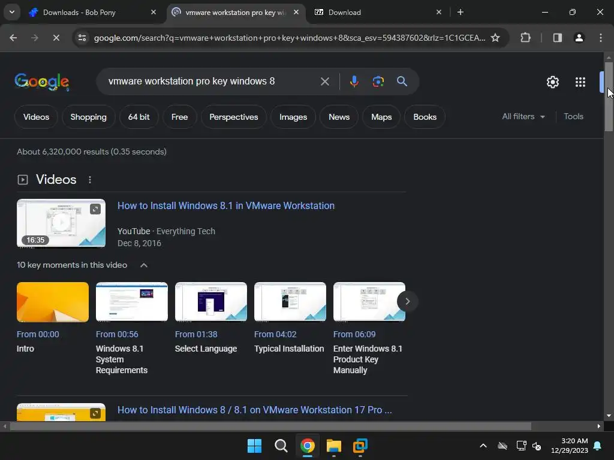Expand the All filters dropdown

click(523, 117)
